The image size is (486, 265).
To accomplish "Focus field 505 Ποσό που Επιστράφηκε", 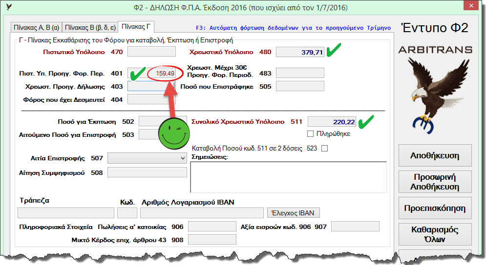I will [x=300, y=86].
